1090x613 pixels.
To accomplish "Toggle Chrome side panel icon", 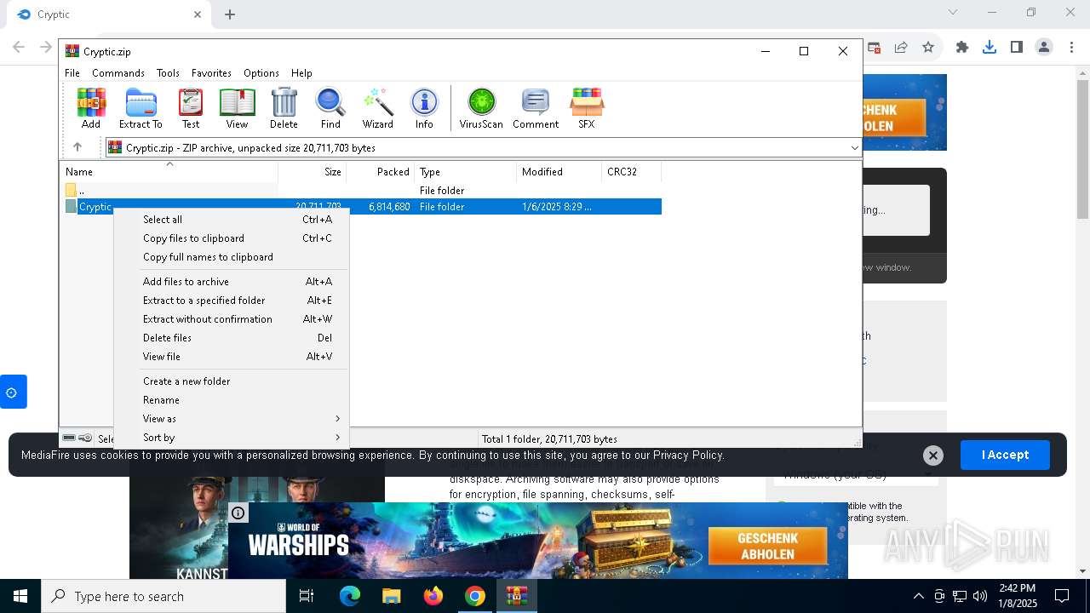I will click(x=1017, y=48).
